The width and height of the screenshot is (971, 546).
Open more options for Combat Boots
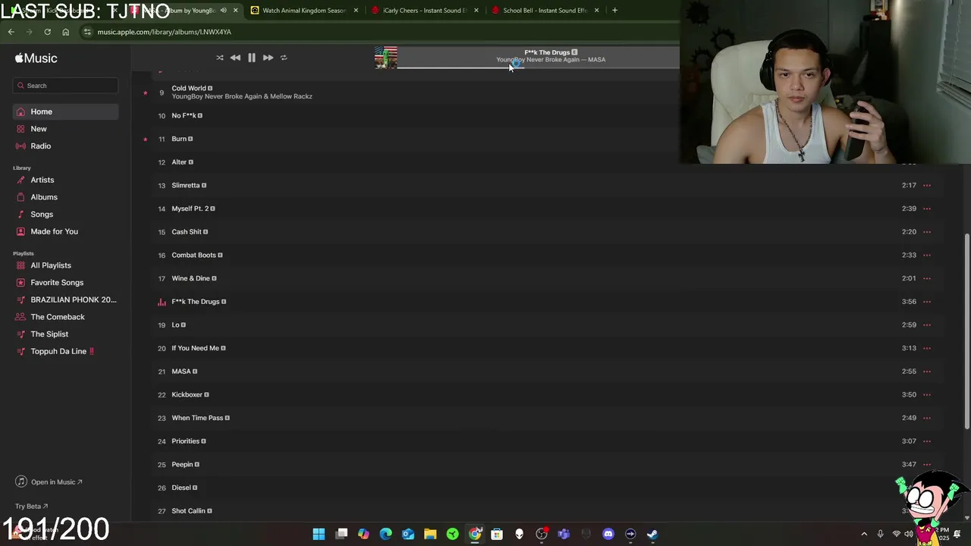point(927,255)
